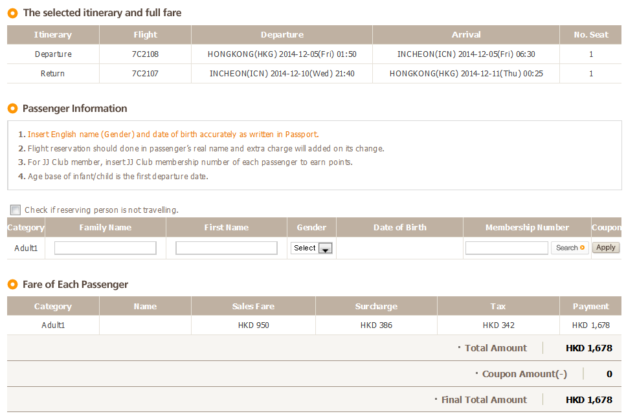Screen dimensions: 626x416
Task: Open the Gender Select dropdown
Action: tap(311, 248)
